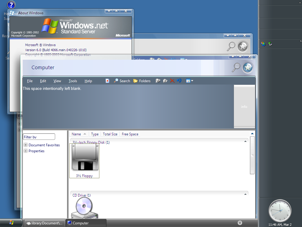The image size is (302, 227).
Task: Click the Computer taskbar button
Action: (x=86, y=223)
